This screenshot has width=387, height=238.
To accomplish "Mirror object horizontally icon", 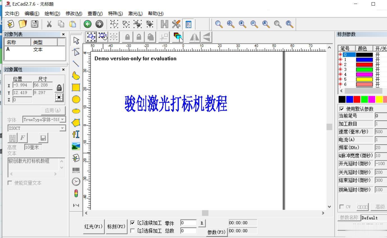I will pyautogui.click(x=194, y=37).
